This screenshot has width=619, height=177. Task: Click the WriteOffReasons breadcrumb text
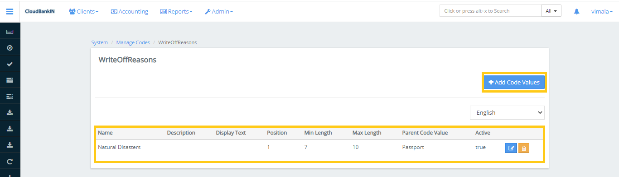coord(177,42)
